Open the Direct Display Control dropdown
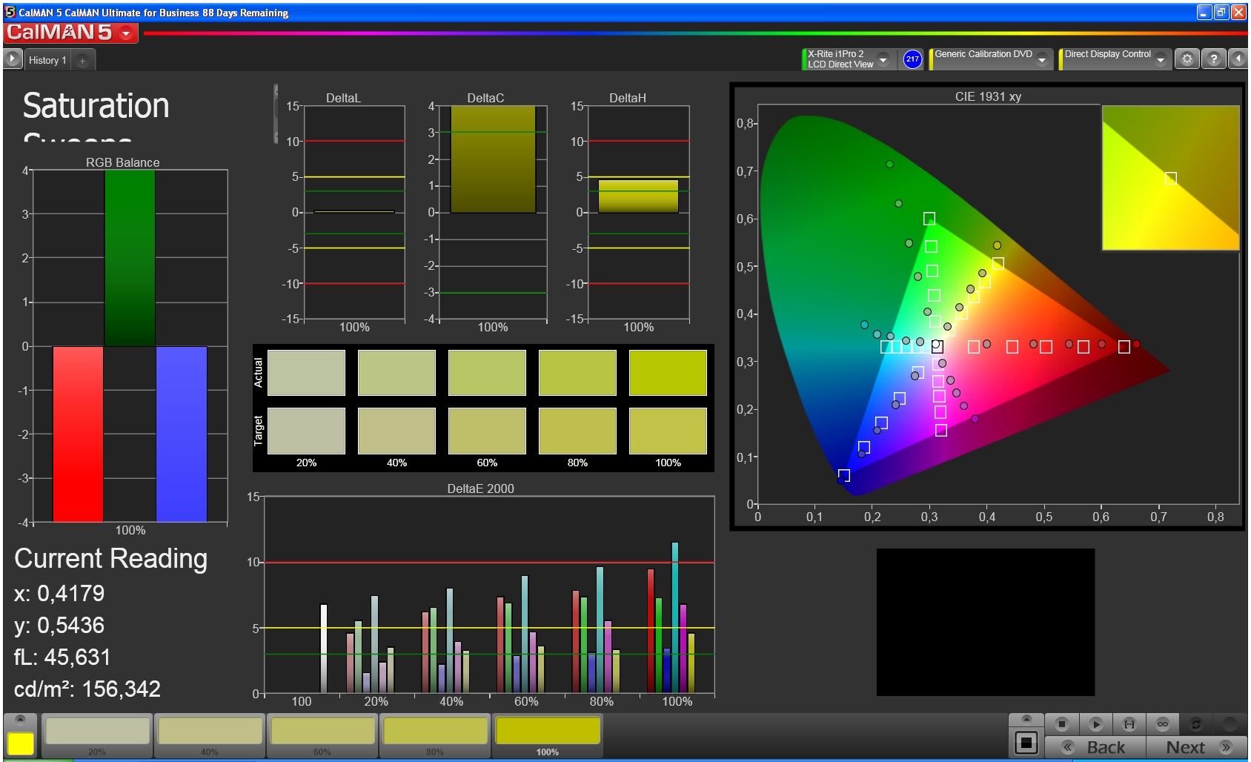The image size is (1251, 762). (1161, 59)
